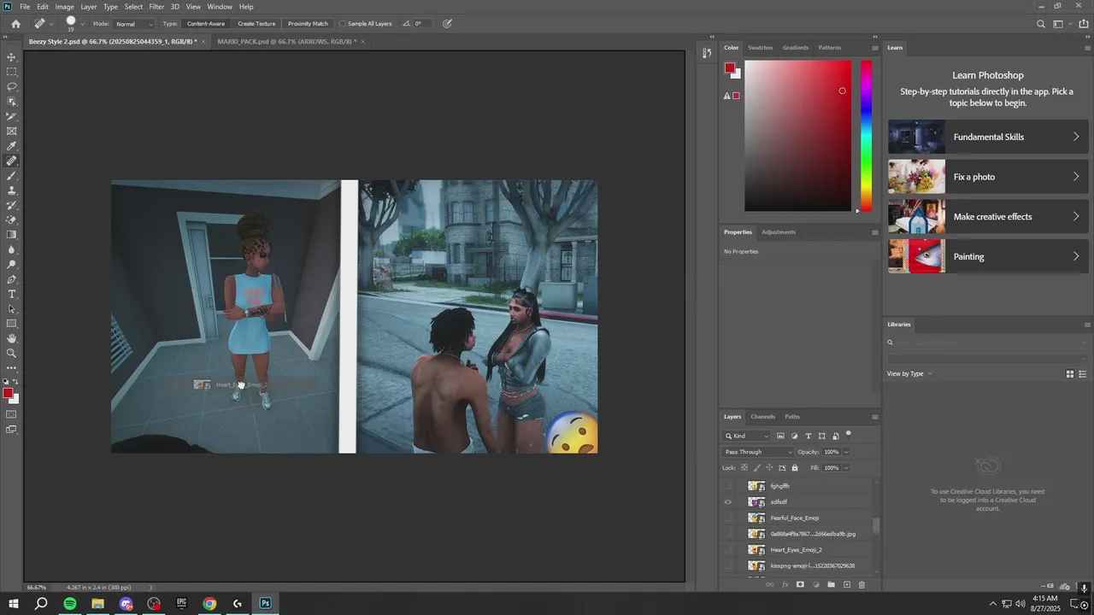Create a new group folder icon
The height and width of the screenshot is (615, 1094).
point(831,584)
